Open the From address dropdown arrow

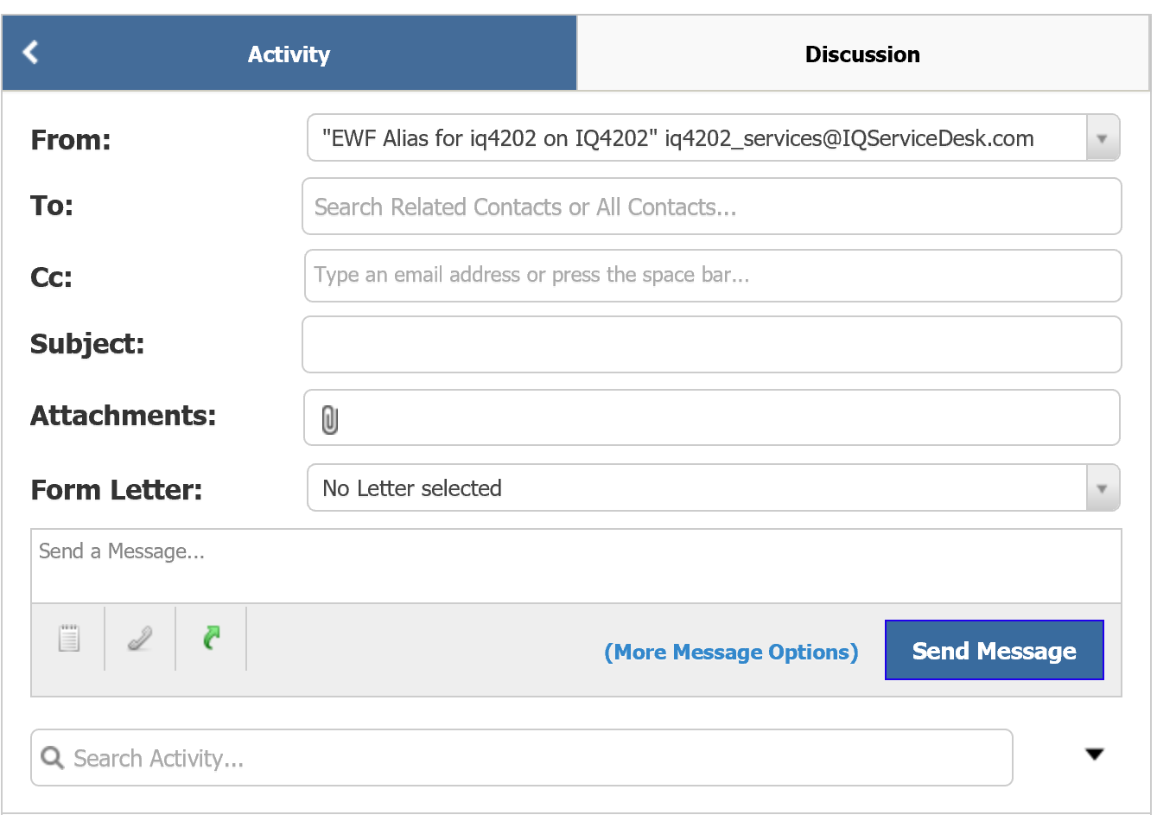1102,138
